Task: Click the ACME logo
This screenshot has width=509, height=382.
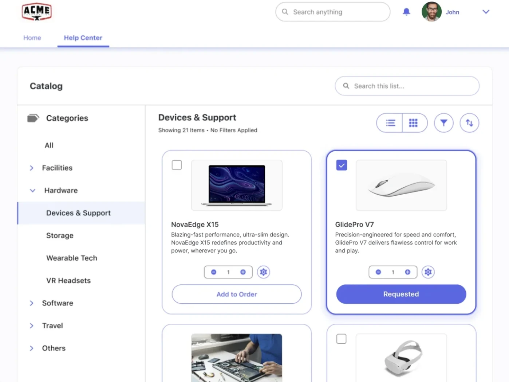Action: (x=36, y=12)
